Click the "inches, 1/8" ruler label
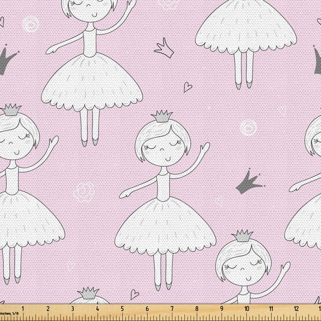The height and width of the screenshot is (321, 321). click(x=9, y=313)
